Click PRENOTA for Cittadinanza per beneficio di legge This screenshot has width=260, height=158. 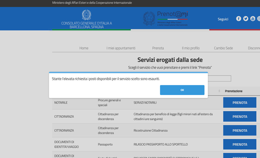(240, 116)
